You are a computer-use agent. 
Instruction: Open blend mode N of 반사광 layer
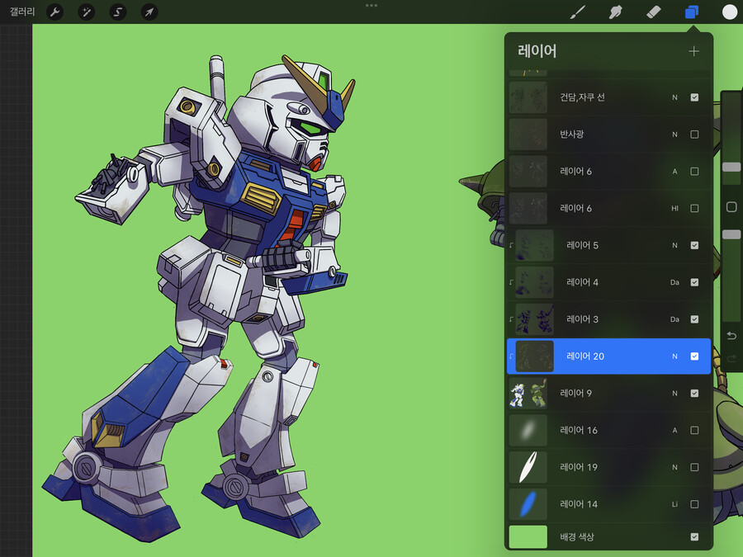[674, 135]
